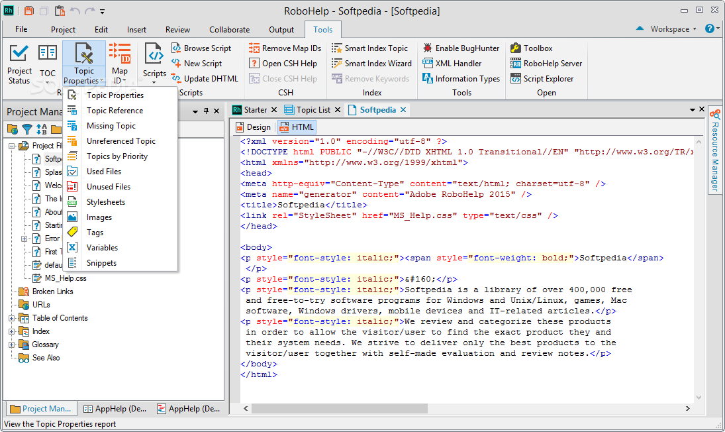Click the filter funnel icon in Project Manager
The height and width of the screenshot is (432, 725).
pos(27,129)
